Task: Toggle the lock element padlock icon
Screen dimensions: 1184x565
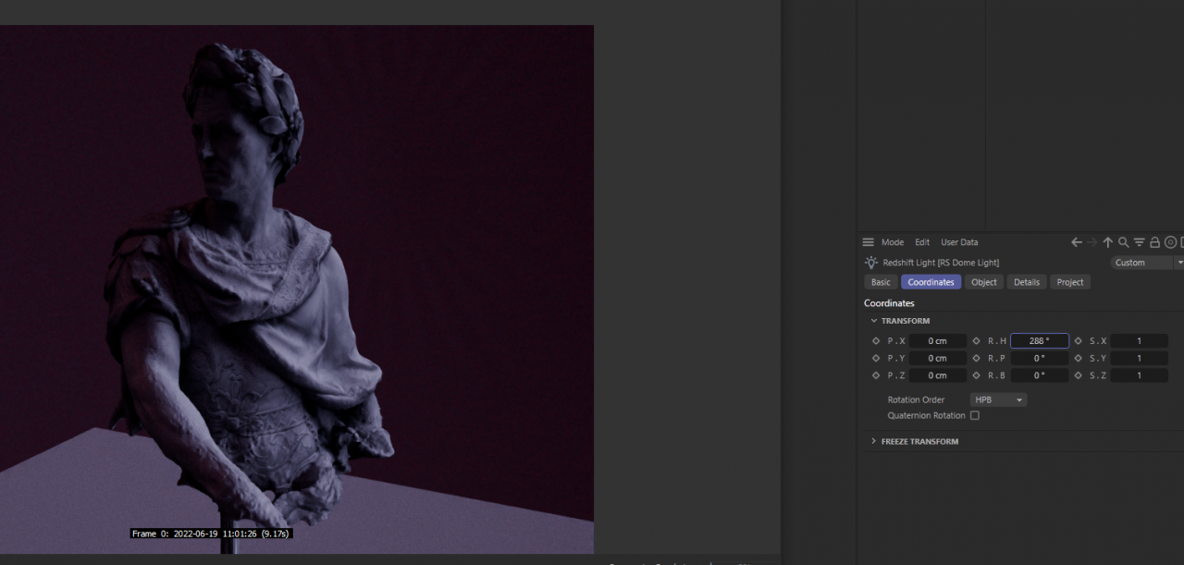Action: point(1155,242)
